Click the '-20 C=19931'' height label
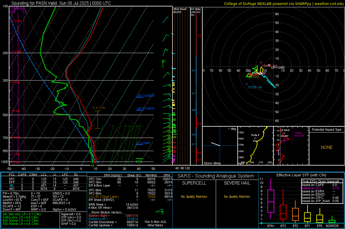 click(x=146, y=108)
